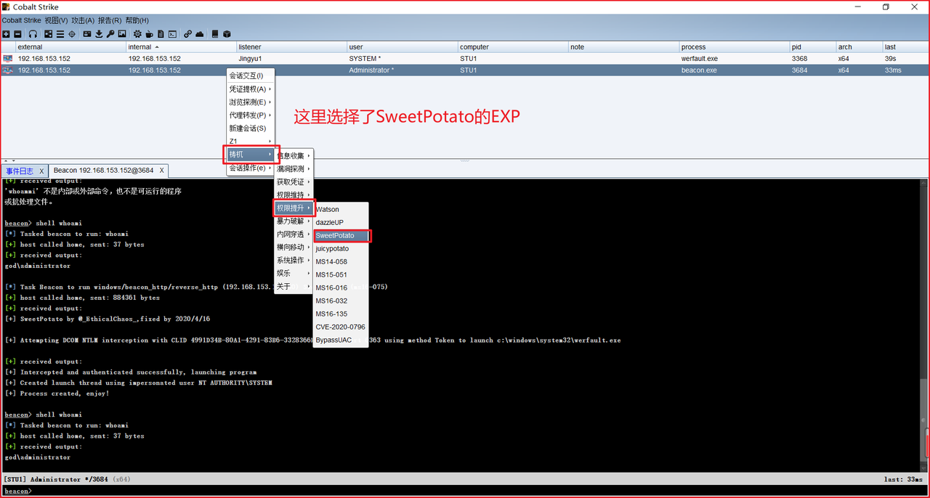
Task: Open About via the cube icon
Action: coord(227,34)
